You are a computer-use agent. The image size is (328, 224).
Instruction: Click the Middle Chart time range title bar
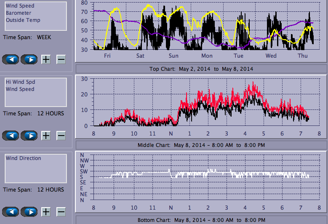201,145
